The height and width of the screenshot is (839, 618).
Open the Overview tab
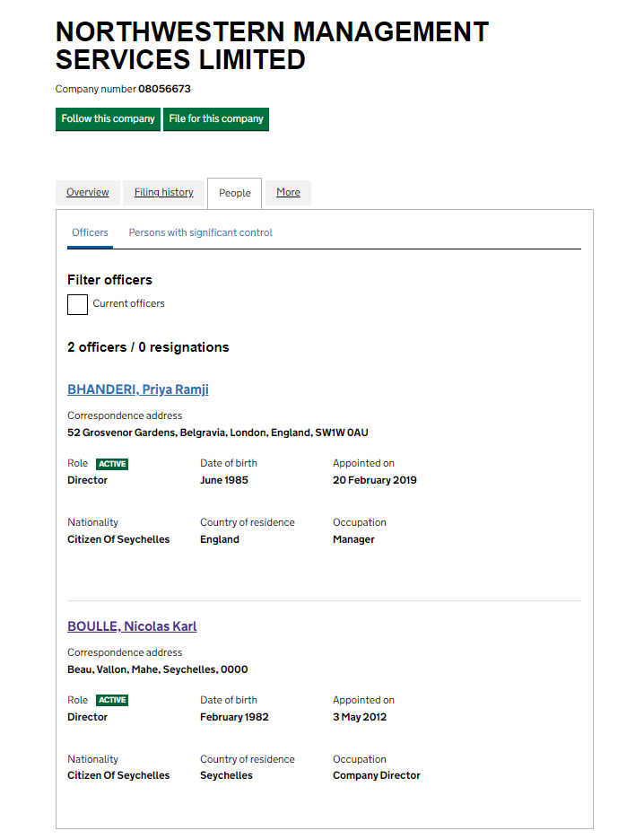point(88,193)
